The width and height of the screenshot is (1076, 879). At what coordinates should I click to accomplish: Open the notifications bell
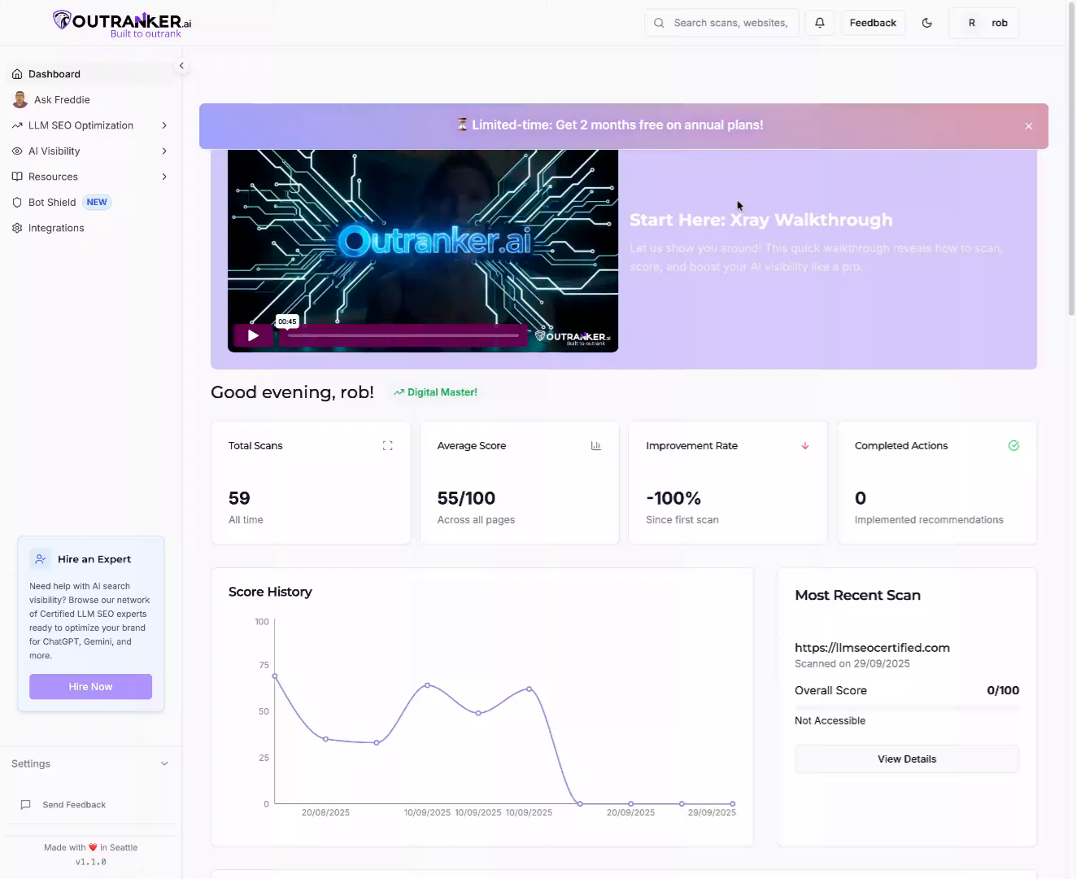(x=820, y=23)
